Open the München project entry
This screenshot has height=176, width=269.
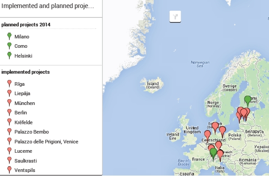tap(25, 103)
